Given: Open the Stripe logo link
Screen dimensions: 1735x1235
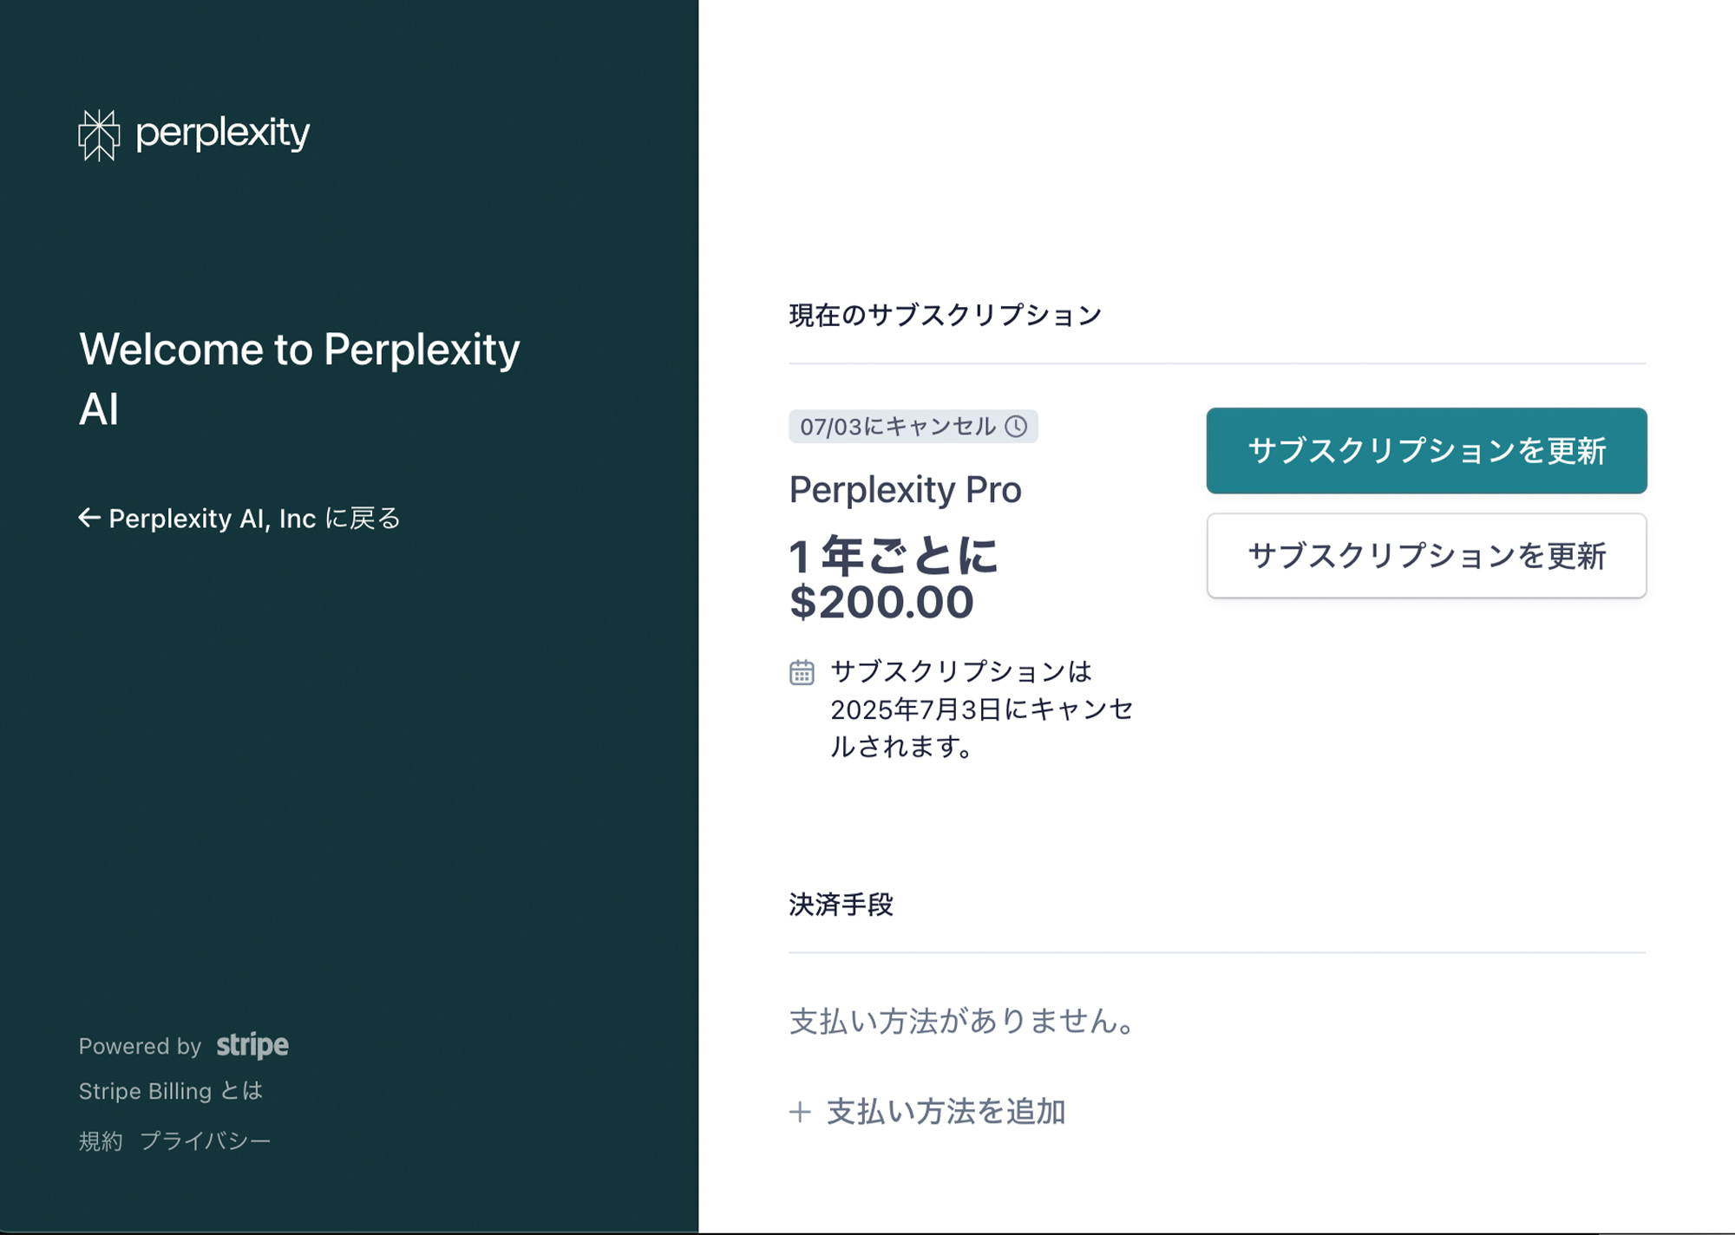Looking at the screenshot, I should click(252, 1045).
